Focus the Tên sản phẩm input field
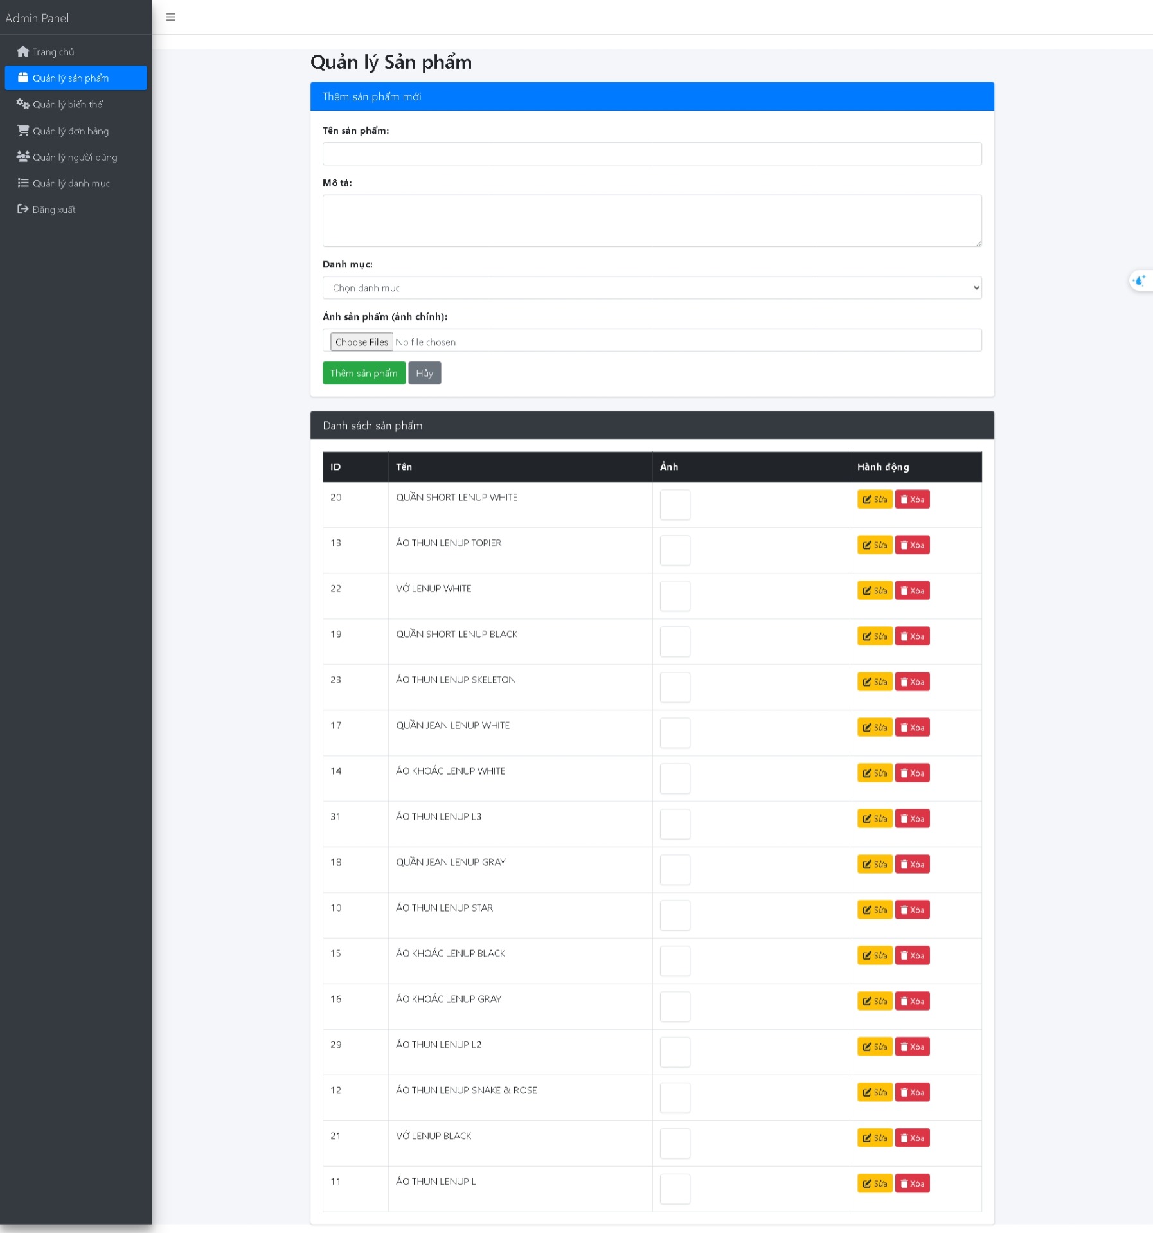1153x1233 pixels. (652, 154)
